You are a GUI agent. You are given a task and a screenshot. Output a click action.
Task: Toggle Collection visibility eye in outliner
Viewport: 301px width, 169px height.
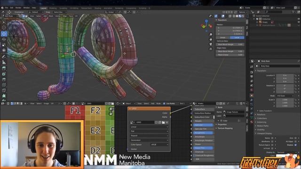(x=299, y=19)
